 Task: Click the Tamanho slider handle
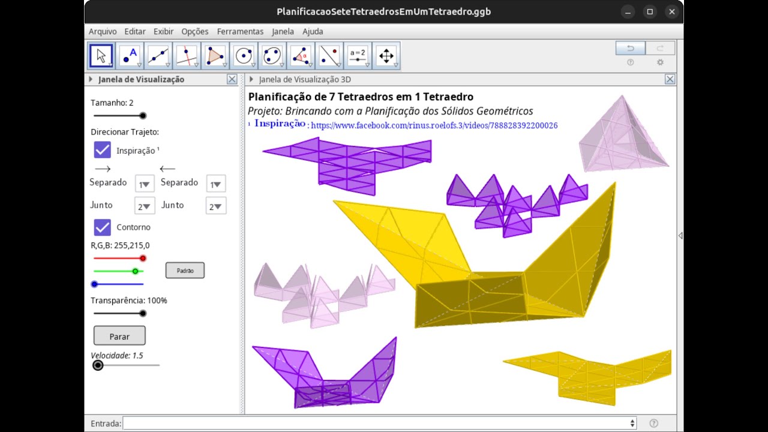(x=143, y=116)
